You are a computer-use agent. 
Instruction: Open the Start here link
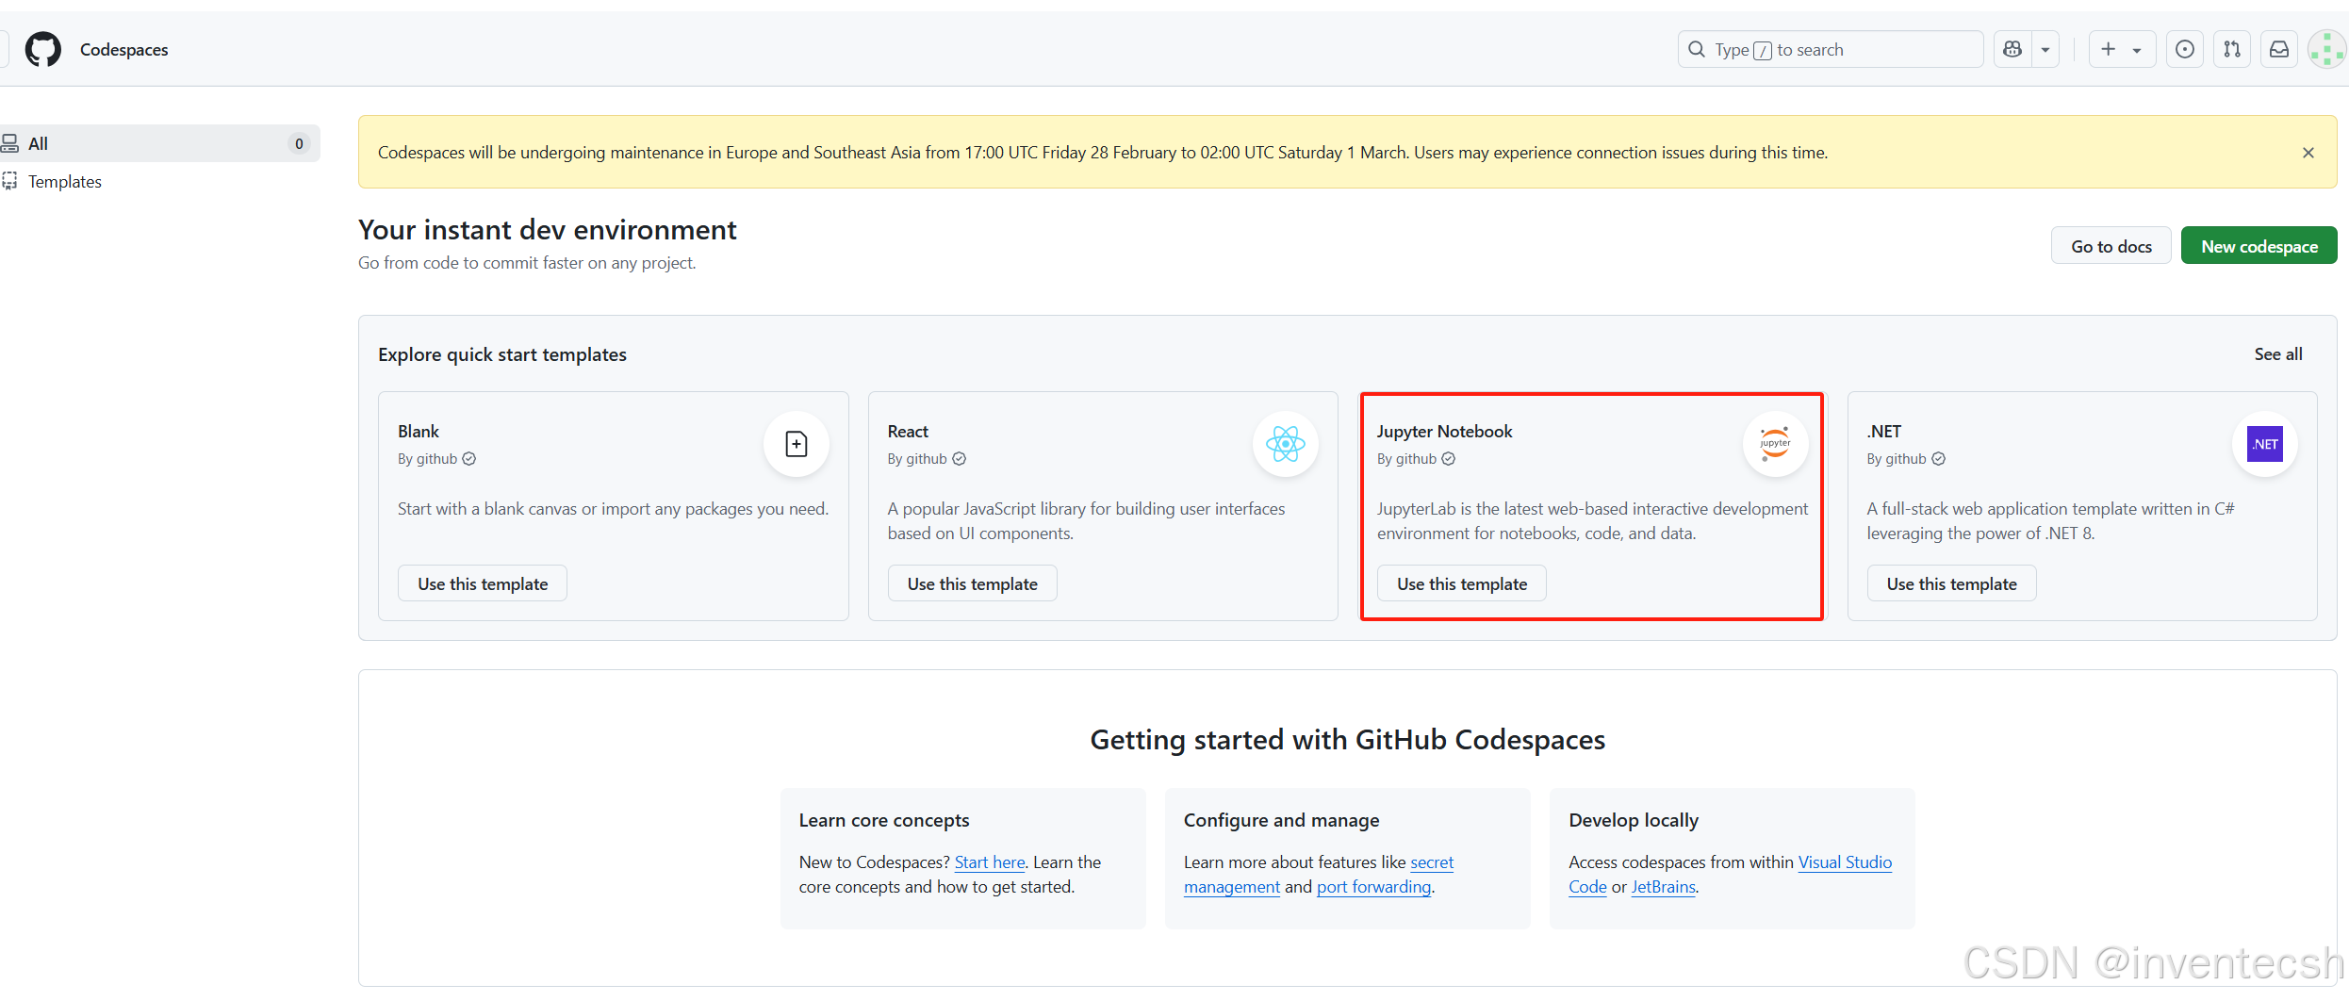point(990,862)
